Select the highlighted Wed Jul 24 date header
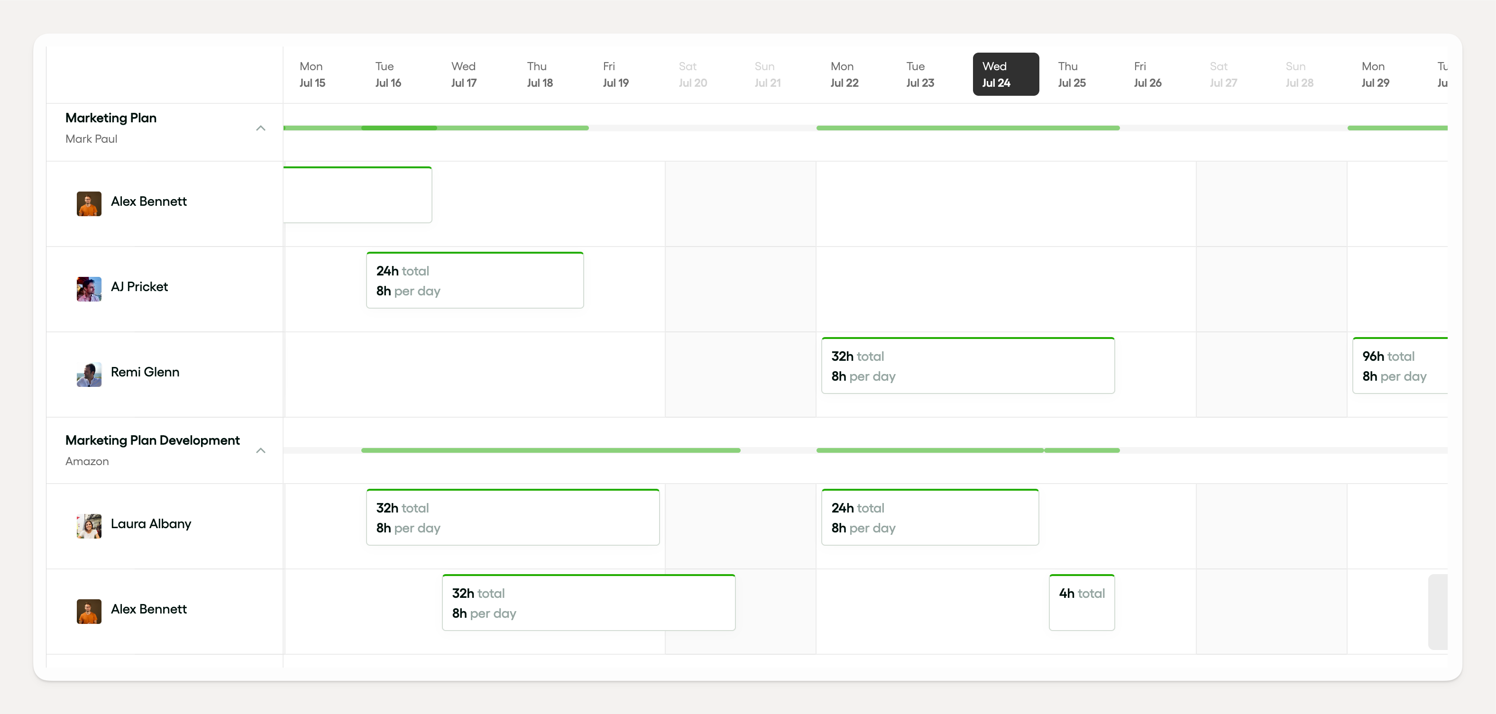The width and height of the screenshot is (1496, 714). coord(1005,74)
